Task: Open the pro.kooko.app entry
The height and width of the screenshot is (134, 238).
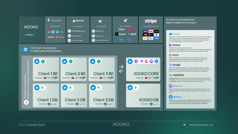Action: tap(75, 40)
